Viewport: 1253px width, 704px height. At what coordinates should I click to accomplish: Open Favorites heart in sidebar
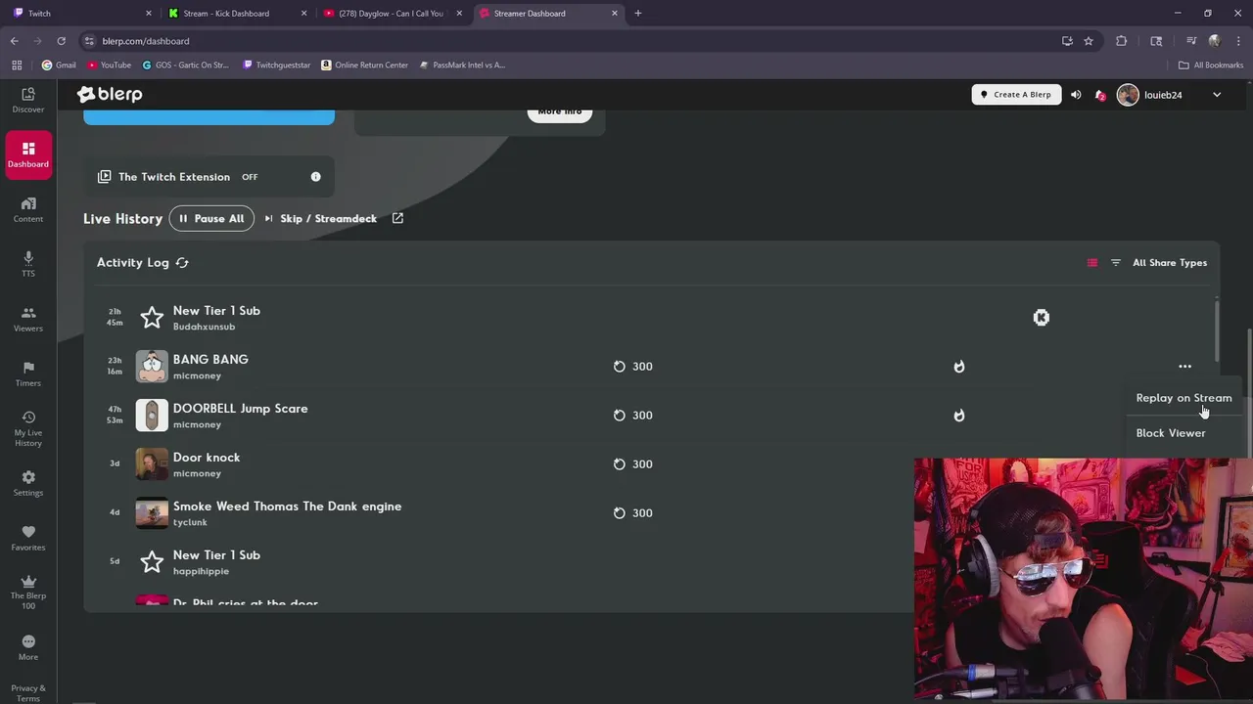28,538
